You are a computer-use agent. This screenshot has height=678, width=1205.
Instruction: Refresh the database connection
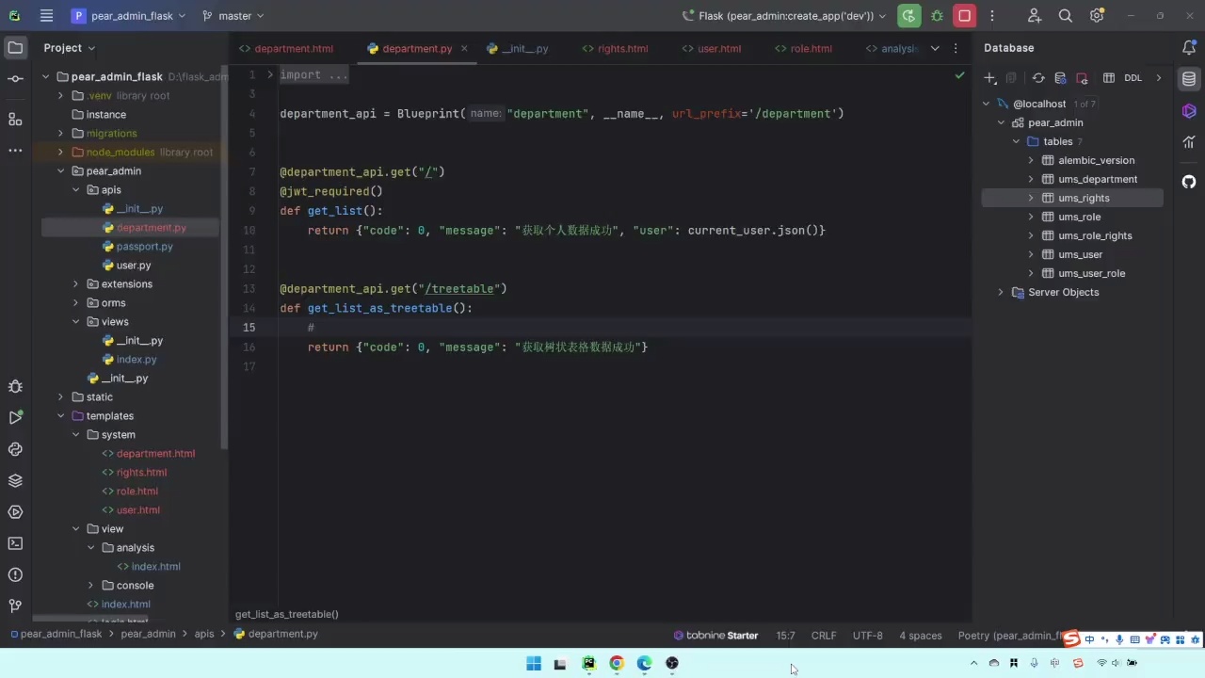[1038, 78]
